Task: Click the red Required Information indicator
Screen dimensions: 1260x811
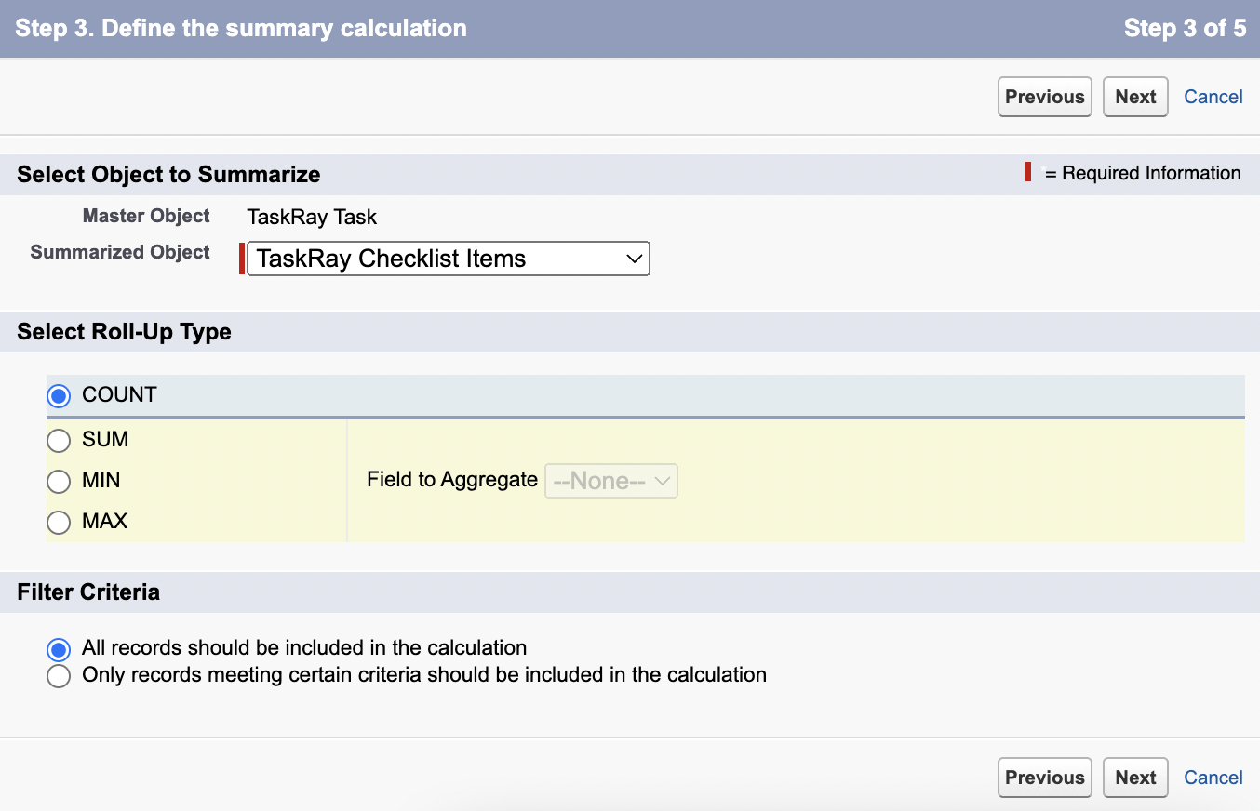Action: [x=1028, y=172]
